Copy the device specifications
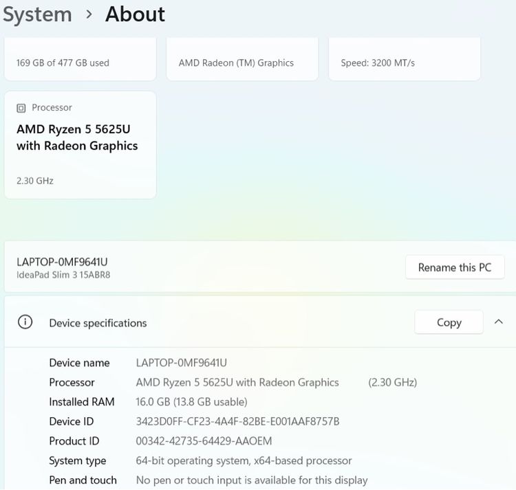The width and height of the screenshot is (516, 490). pyautogui.click(x=449, y=322)
